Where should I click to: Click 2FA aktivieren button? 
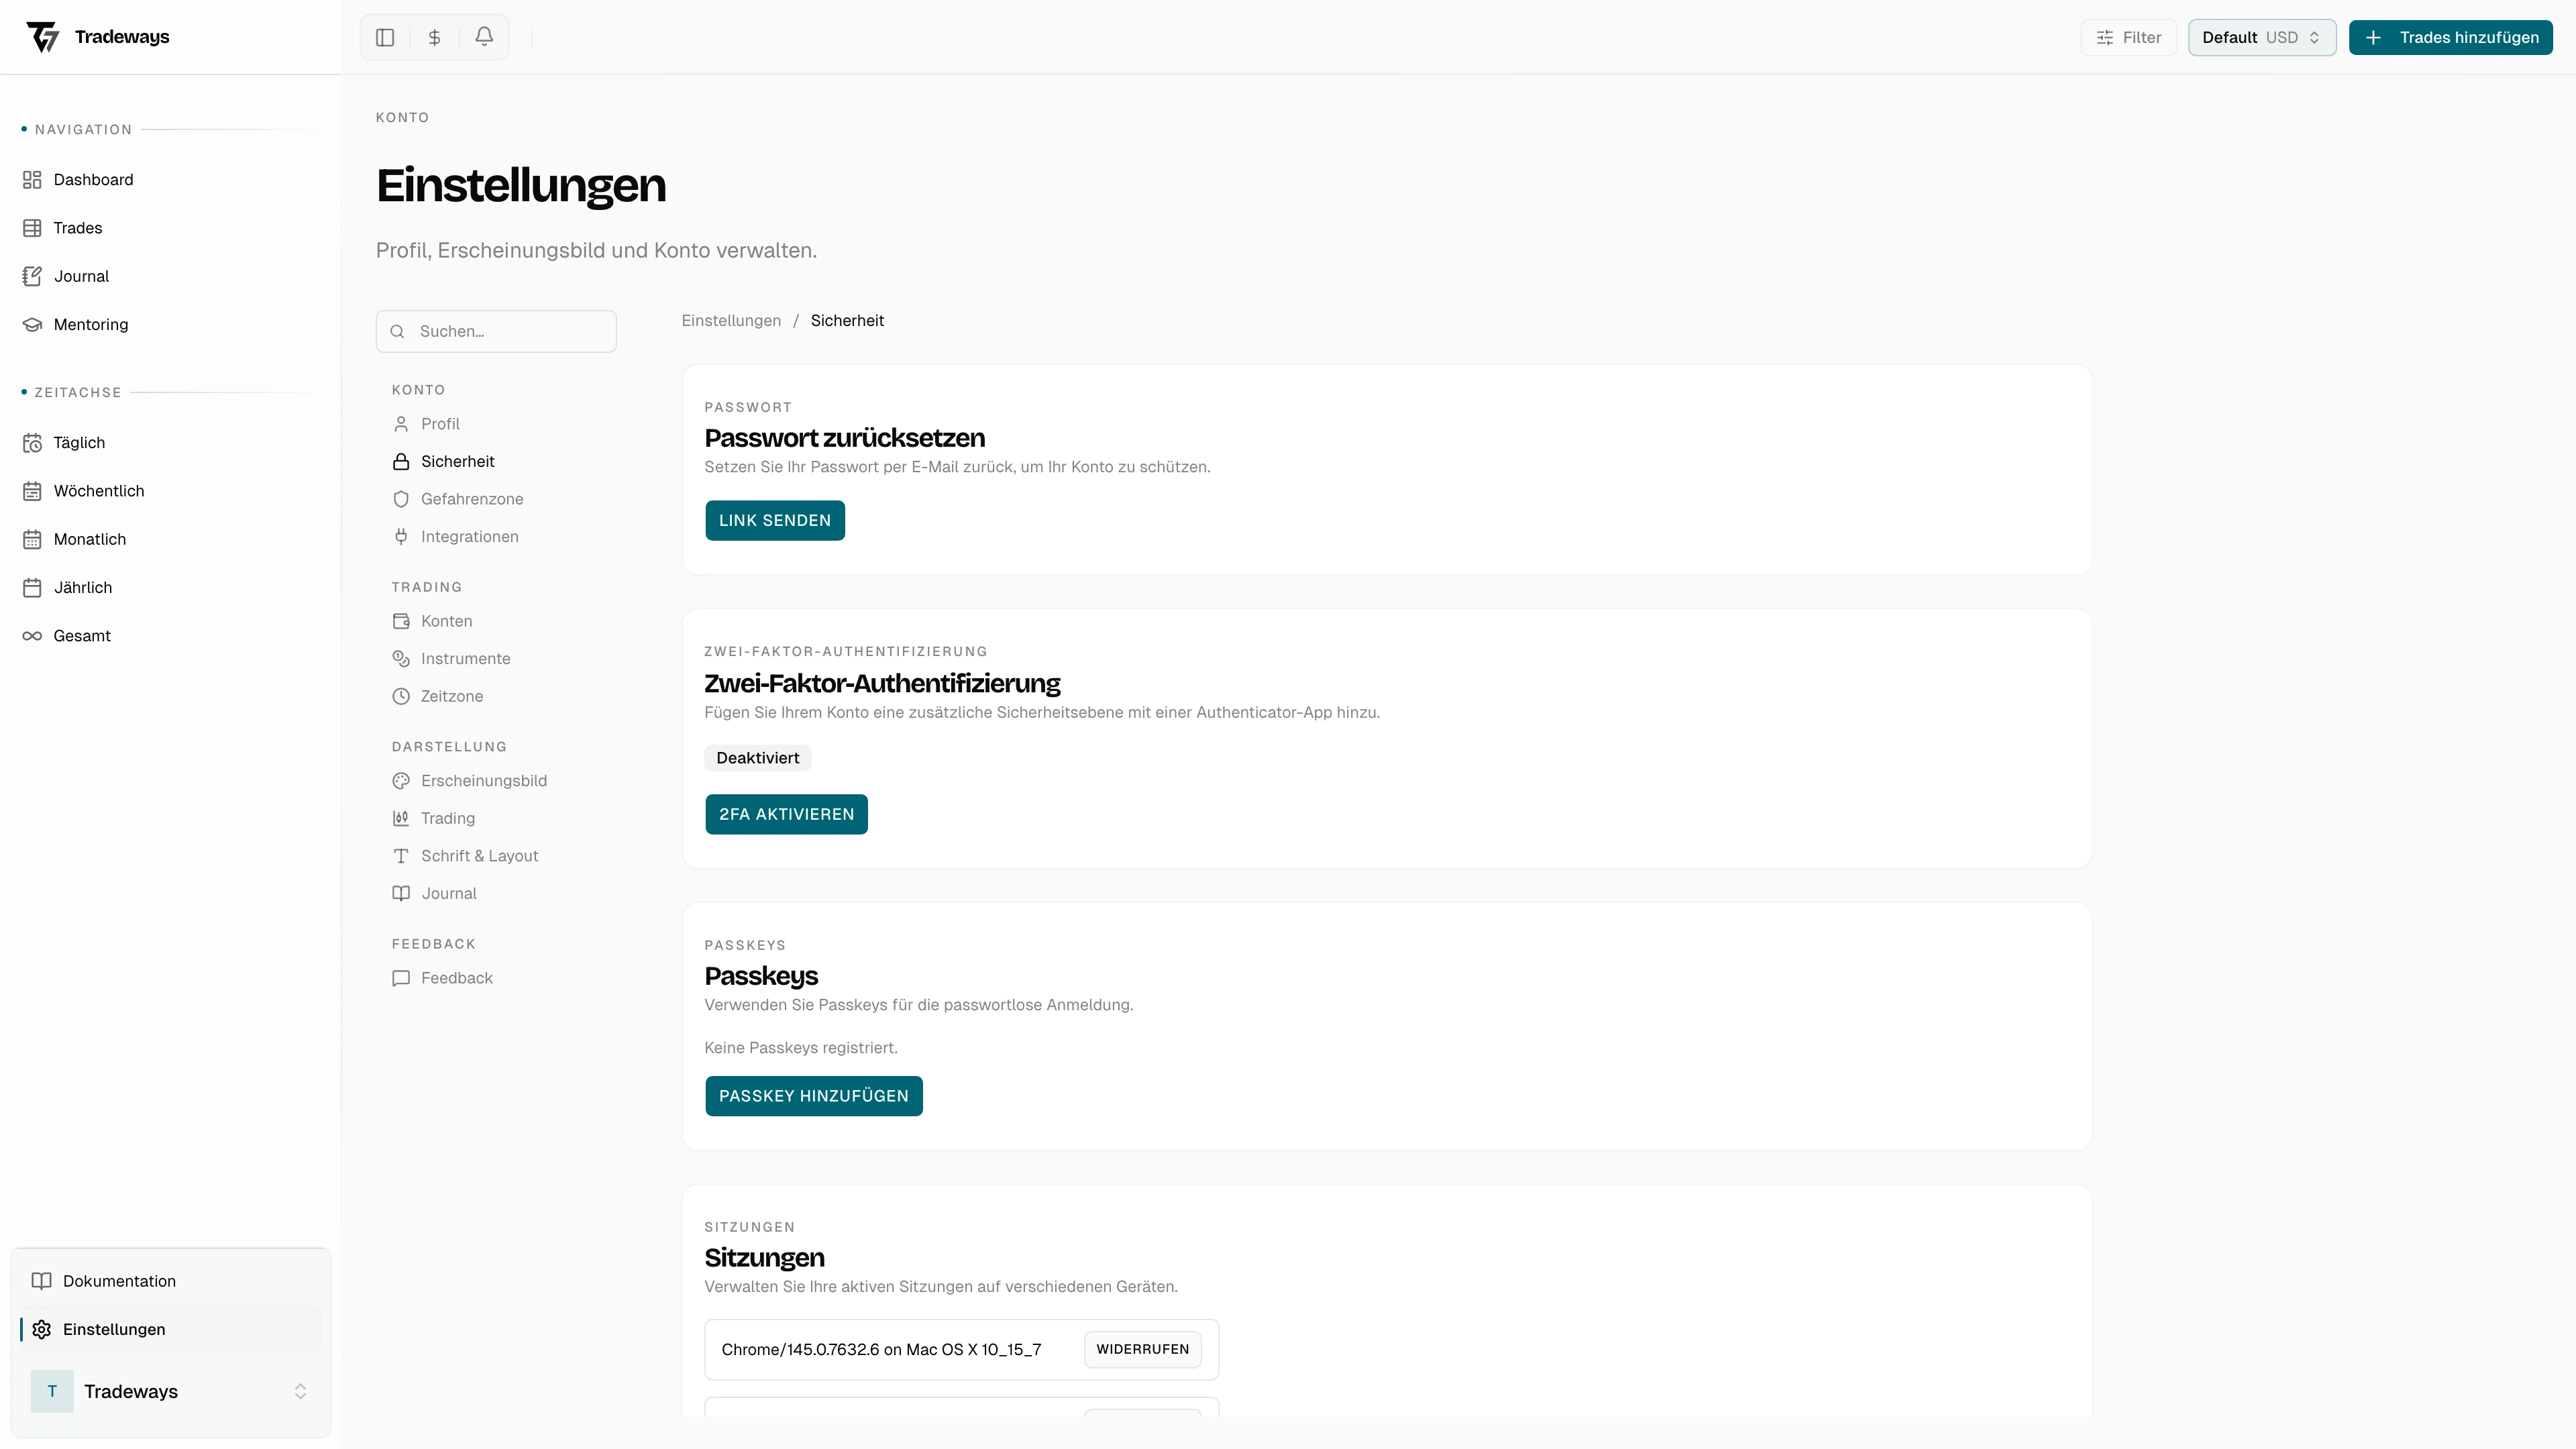pyautogui.click(x=786, y=814)
